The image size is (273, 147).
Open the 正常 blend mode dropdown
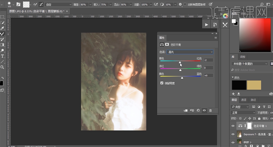point(243,113)
